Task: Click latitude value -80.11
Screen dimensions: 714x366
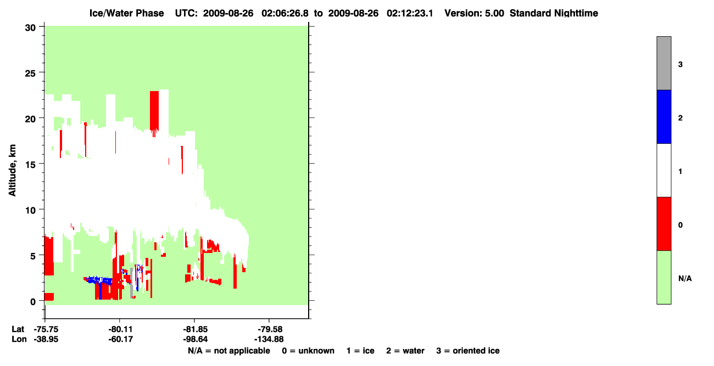Action: [x=120, y=329]
